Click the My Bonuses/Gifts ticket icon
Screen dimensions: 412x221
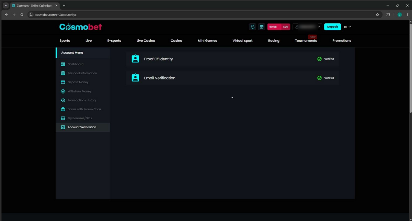coord(63,118)
